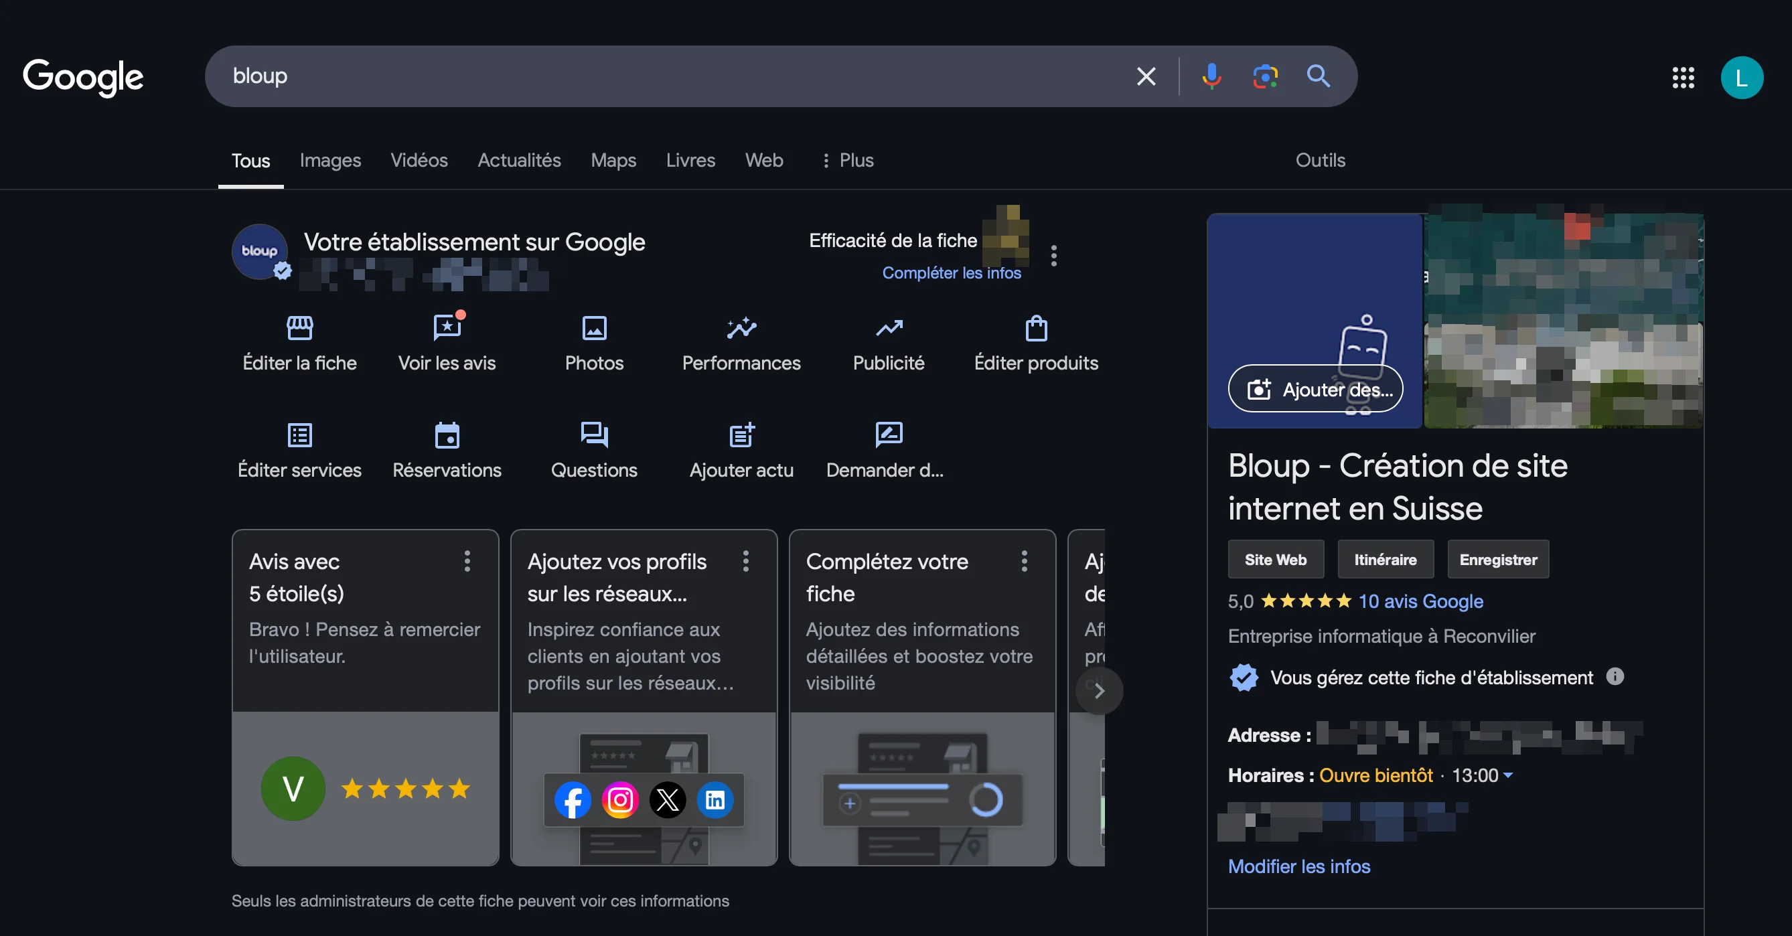Open the Avis avec 5 étoile(s) card

(365, 698)
